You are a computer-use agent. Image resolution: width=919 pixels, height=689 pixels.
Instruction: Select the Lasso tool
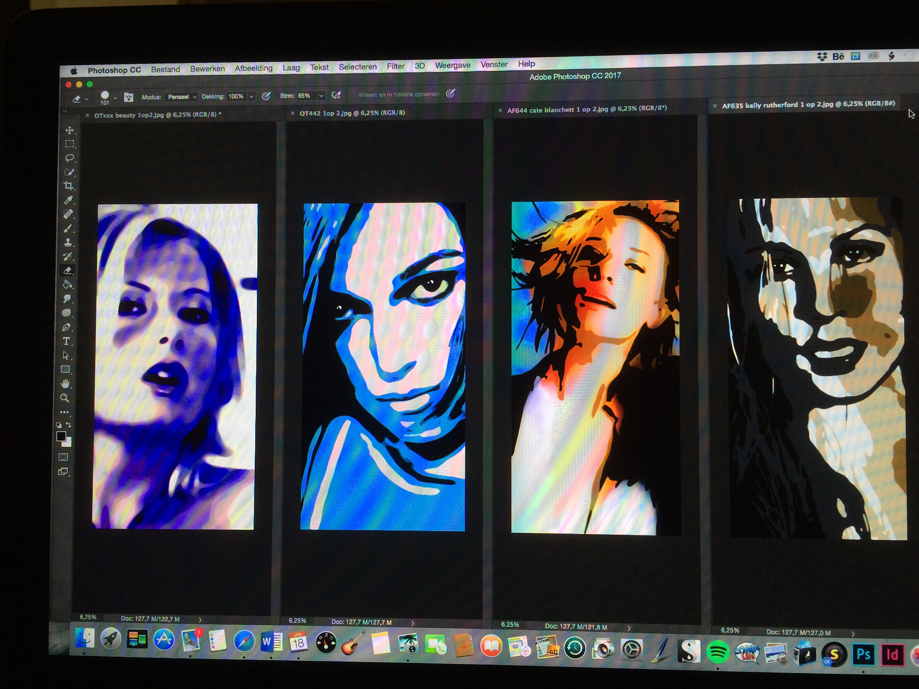pyautogui.click(x=69, y=158)
